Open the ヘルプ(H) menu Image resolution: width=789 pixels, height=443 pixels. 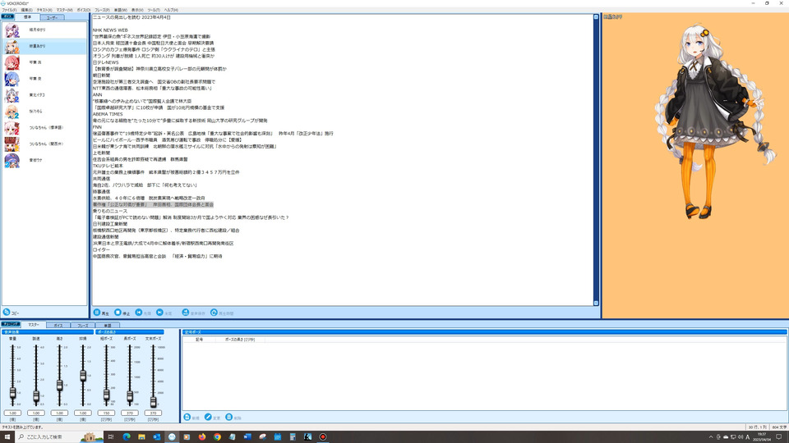click(171, 10)
